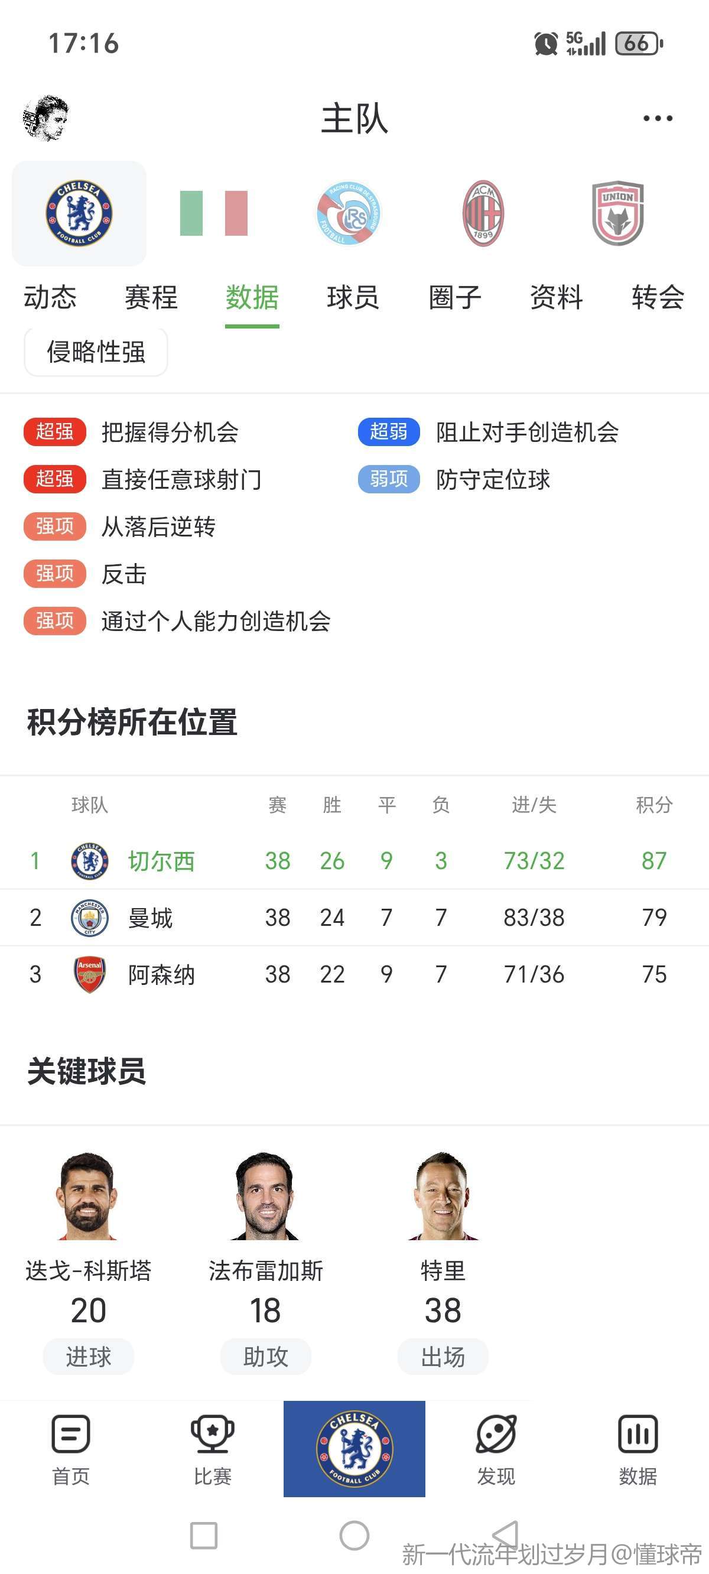Tap the user profile avatar
Screen dimensions: 709x1574
click(x=46, y=118)
